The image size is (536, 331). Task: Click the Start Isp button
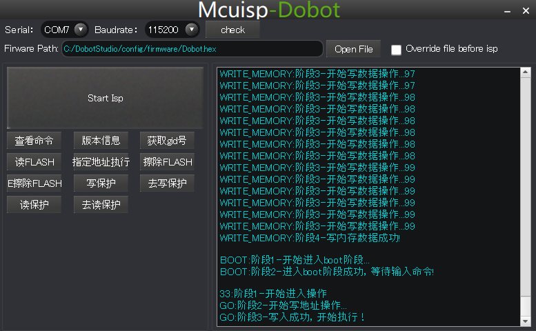[x=105, y=98]
